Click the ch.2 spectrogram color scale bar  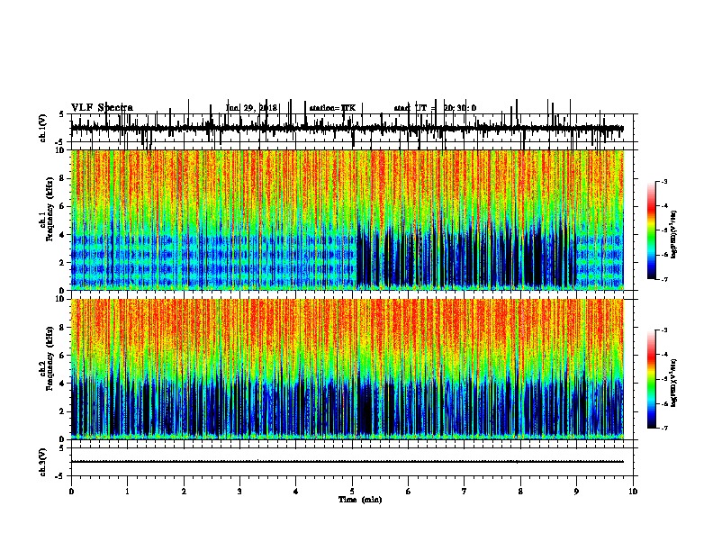pyautogui.click(x=652, y=379)
